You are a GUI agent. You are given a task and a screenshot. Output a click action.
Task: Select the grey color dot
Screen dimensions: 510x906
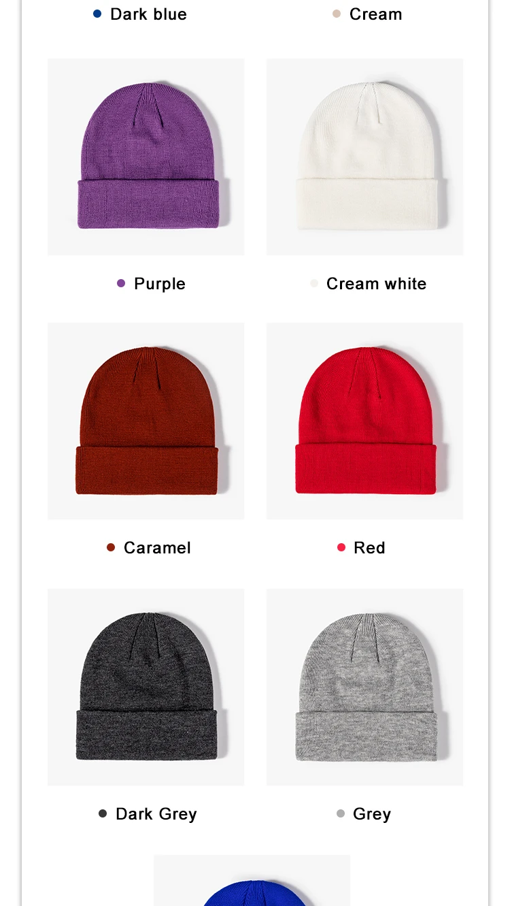pyautogui.click(x=341, y=813)
